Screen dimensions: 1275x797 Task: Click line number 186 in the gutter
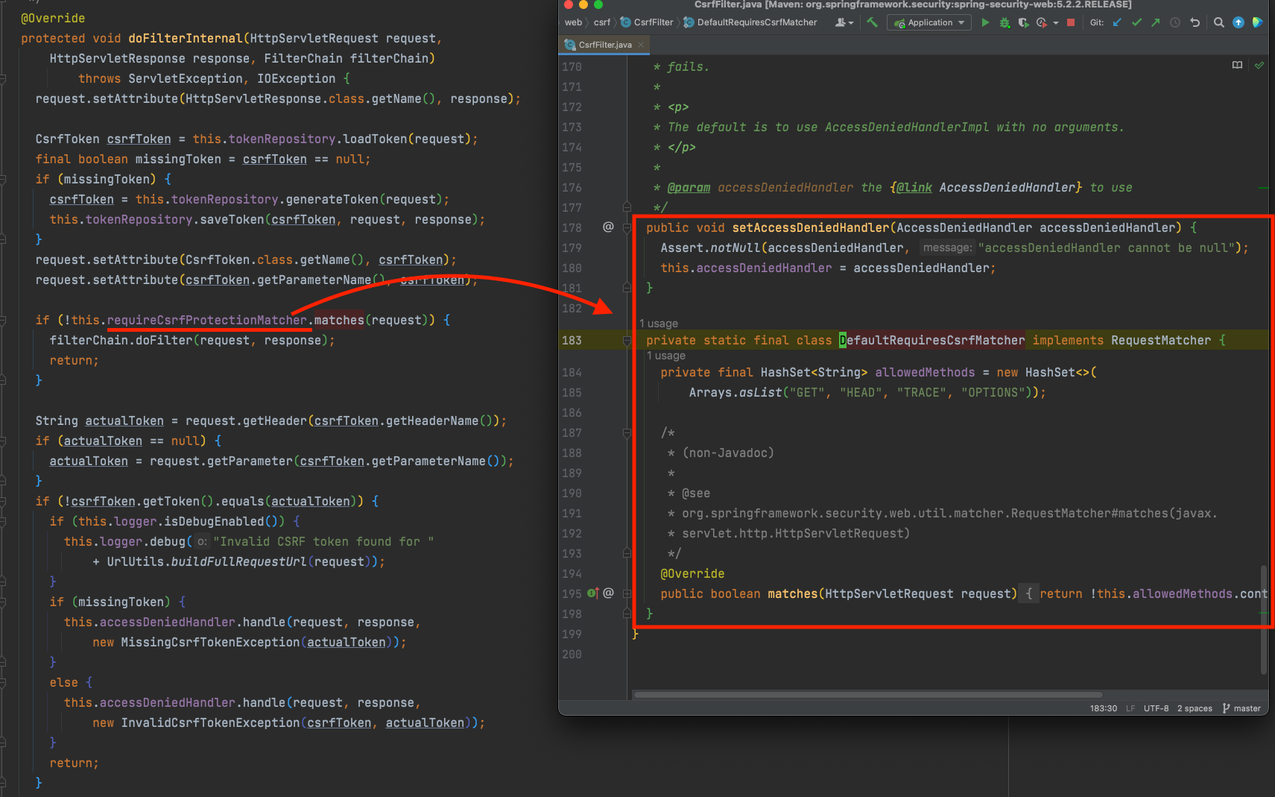pyautogui.click(x=572, y=412)
